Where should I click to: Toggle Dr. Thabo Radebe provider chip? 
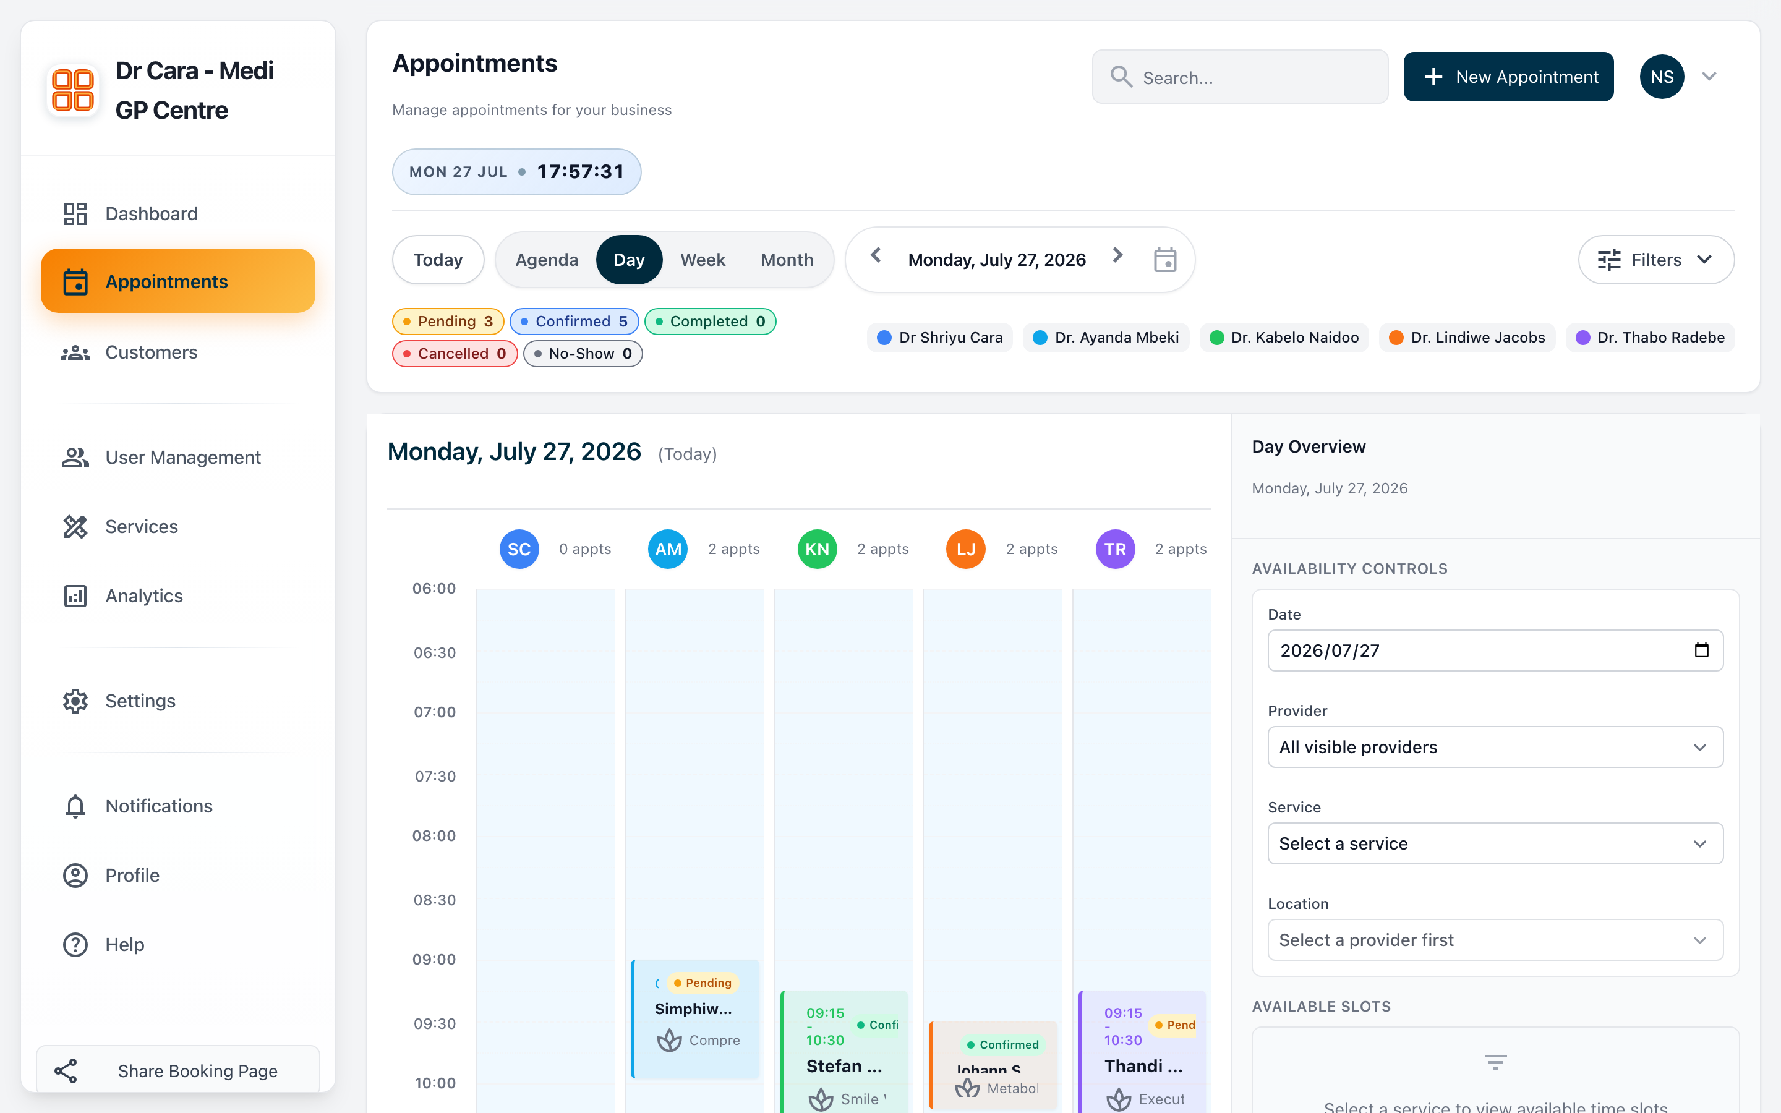click(1650, 338)
